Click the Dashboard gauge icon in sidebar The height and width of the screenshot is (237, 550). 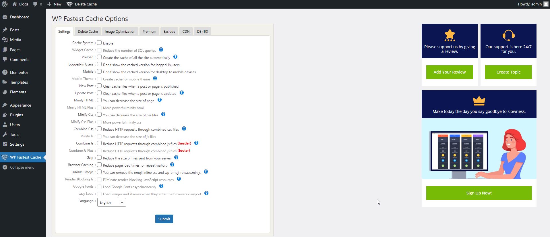pos(5,17)
